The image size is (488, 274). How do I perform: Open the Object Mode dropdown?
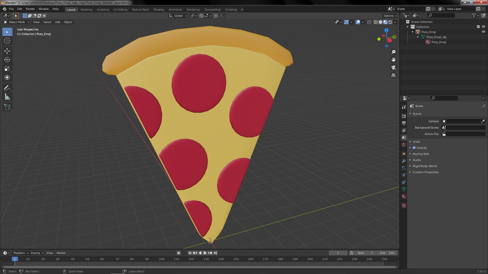[x=17, y=22]
